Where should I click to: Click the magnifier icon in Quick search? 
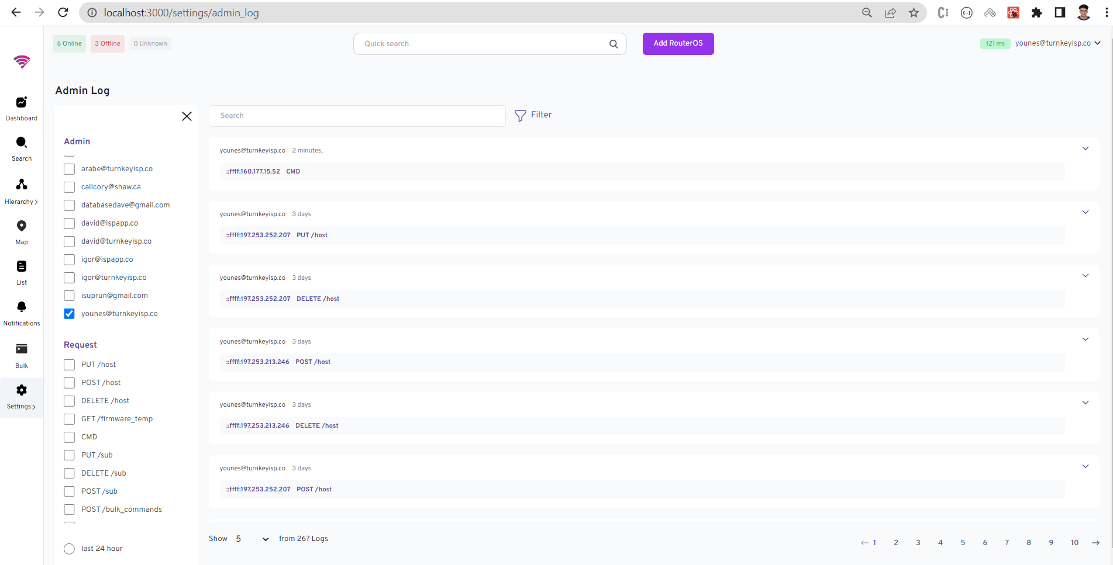point(614,44)
